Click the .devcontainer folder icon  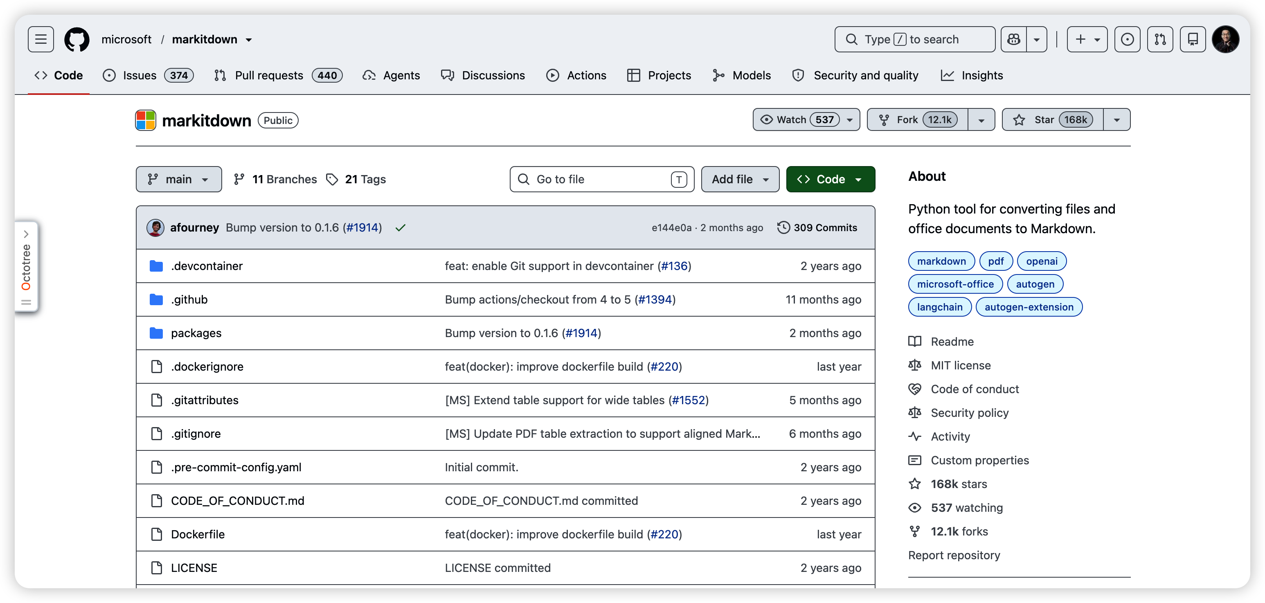[x=156, y=265]
